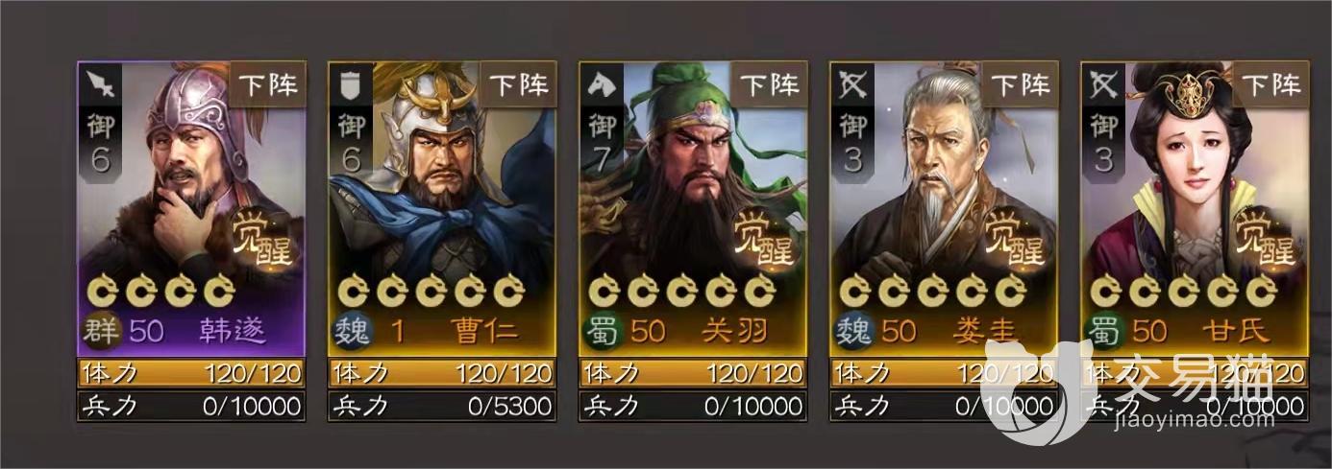
Task: Remove 曹仁 with the 下阵 button
Action: (x=519, y=83)
